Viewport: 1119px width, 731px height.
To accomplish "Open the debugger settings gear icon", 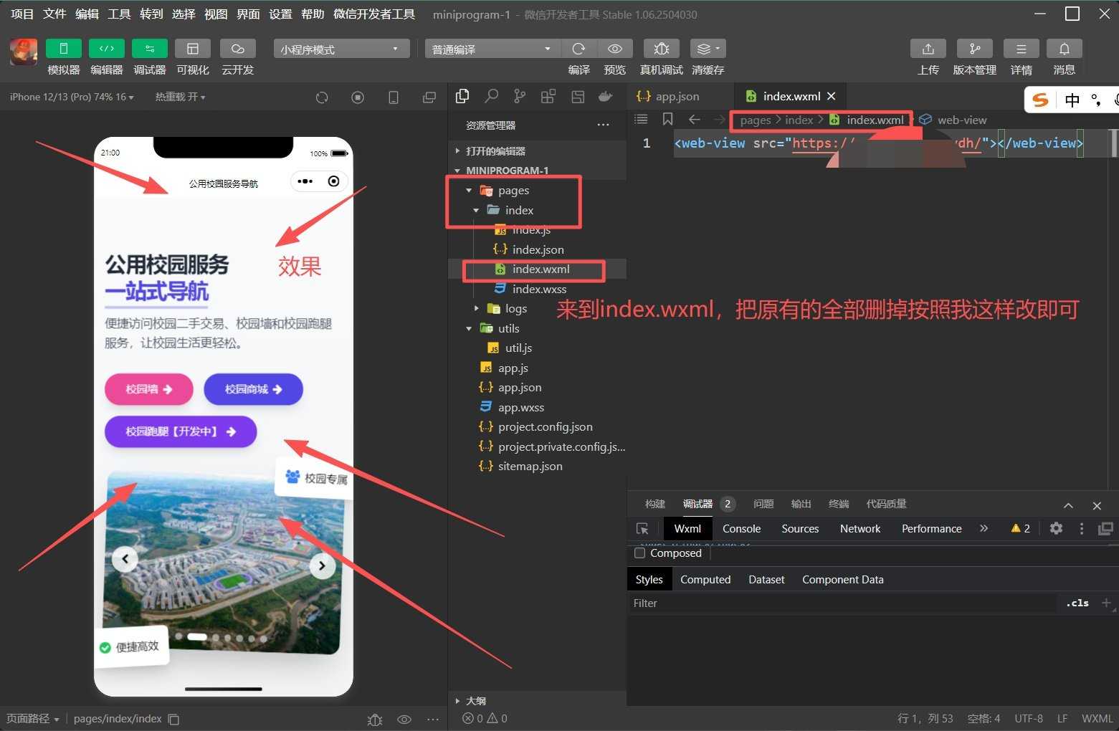I will [x=1055, y=528].
